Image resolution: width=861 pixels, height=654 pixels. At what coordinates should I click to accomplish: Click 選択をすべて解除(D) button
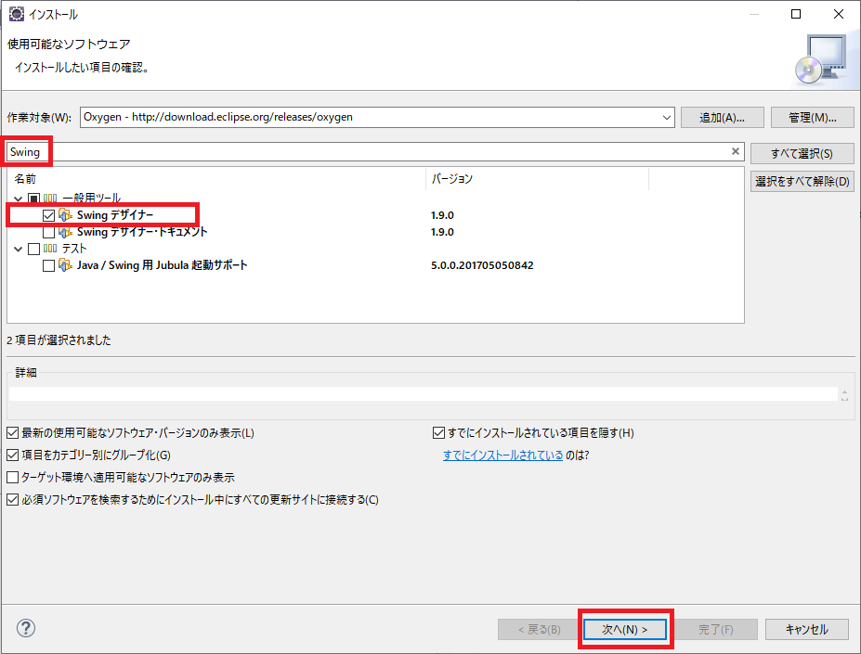pos(802,181)
